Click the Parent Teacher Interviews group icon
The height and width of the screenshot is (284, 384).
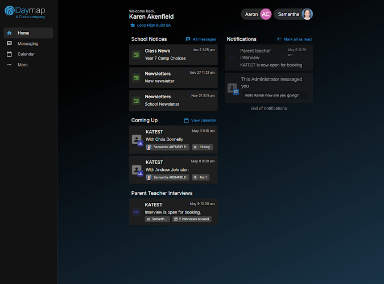click(136, 212)
